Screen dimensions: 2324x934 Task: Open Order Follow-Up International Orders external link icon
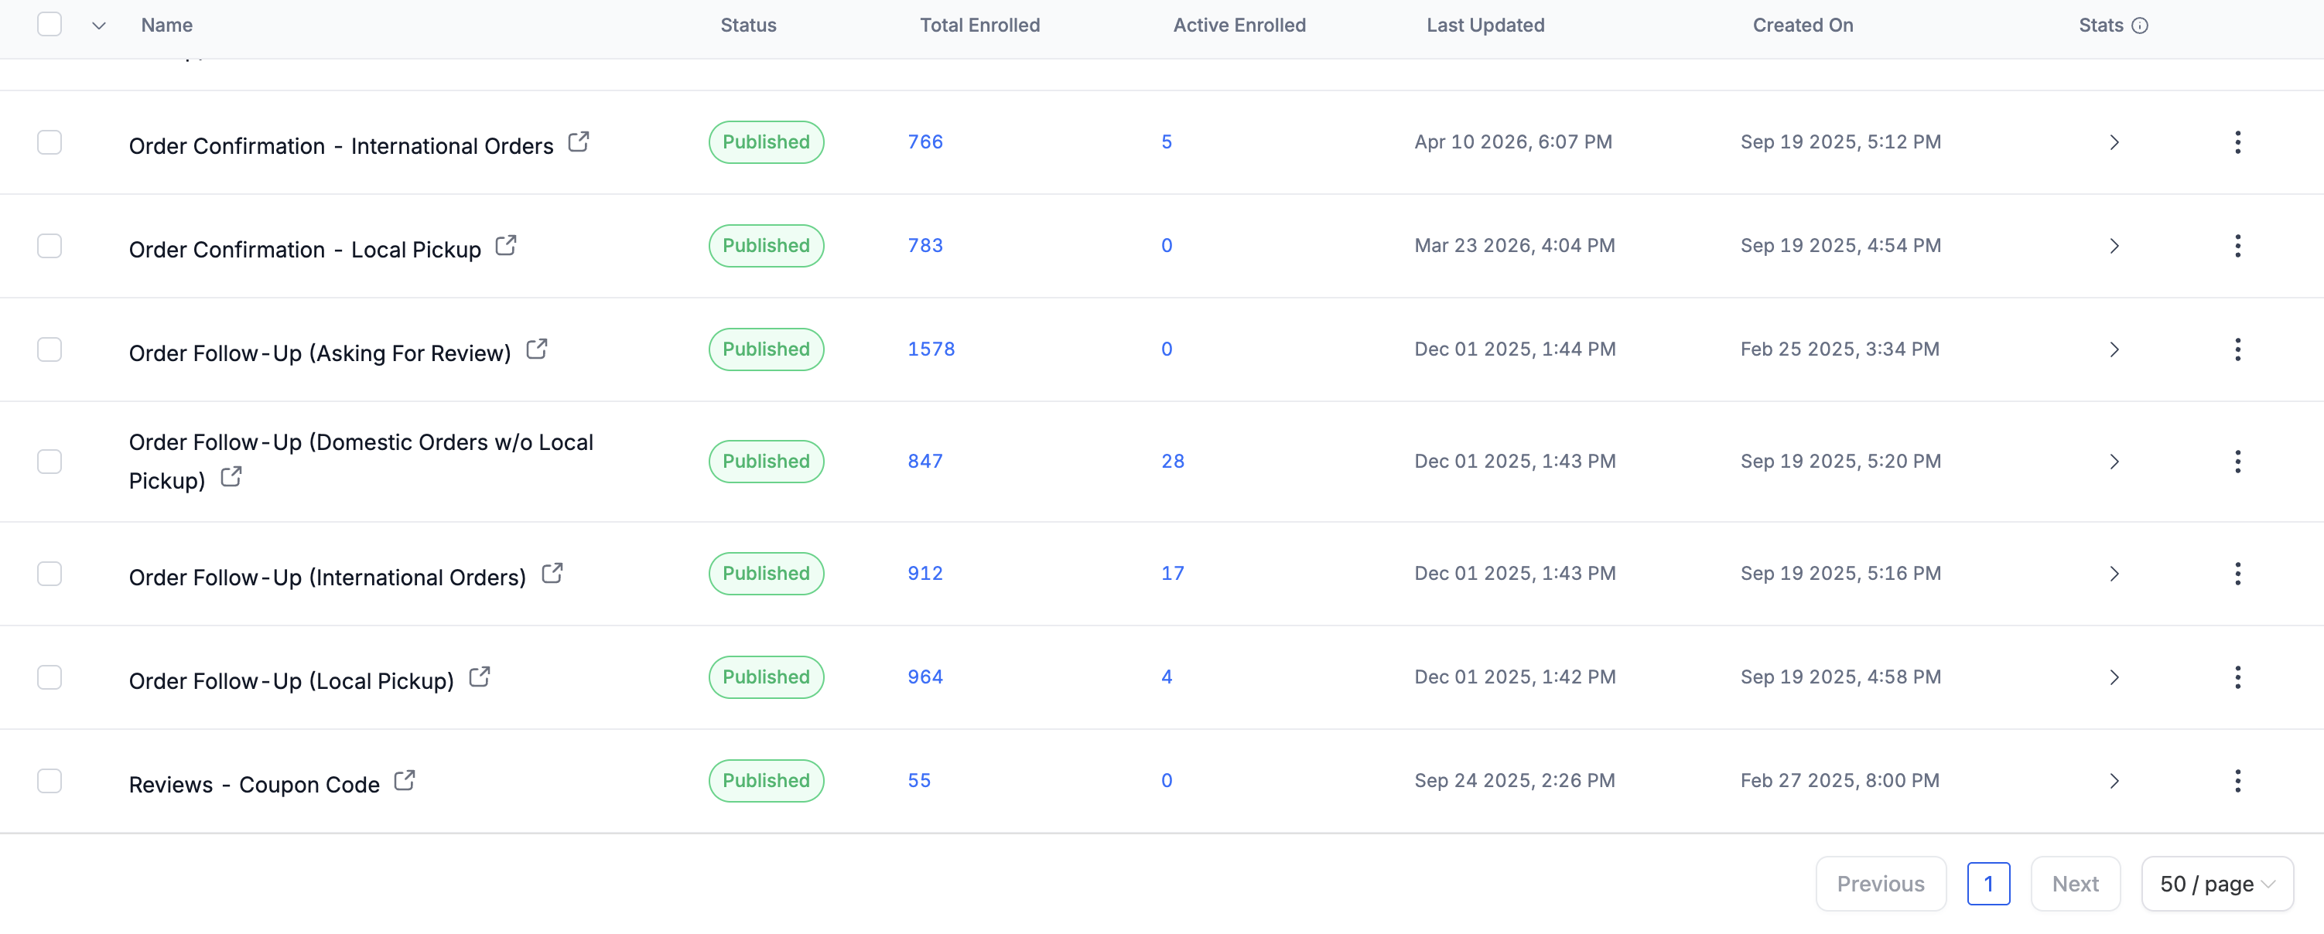pyautogui.click(x=552, y=574)
